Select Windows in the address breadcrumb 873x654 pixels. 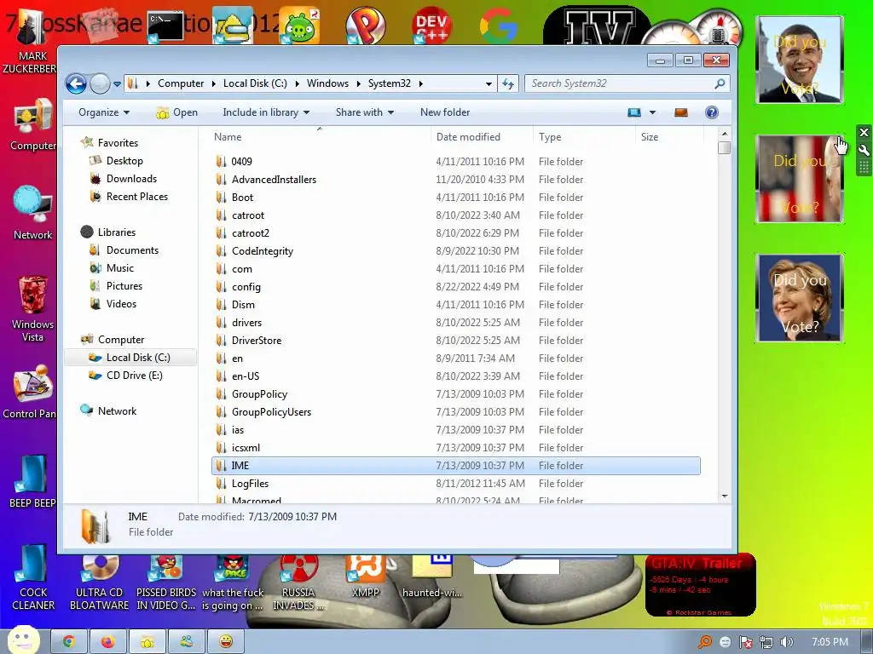[x=327, y=83]
